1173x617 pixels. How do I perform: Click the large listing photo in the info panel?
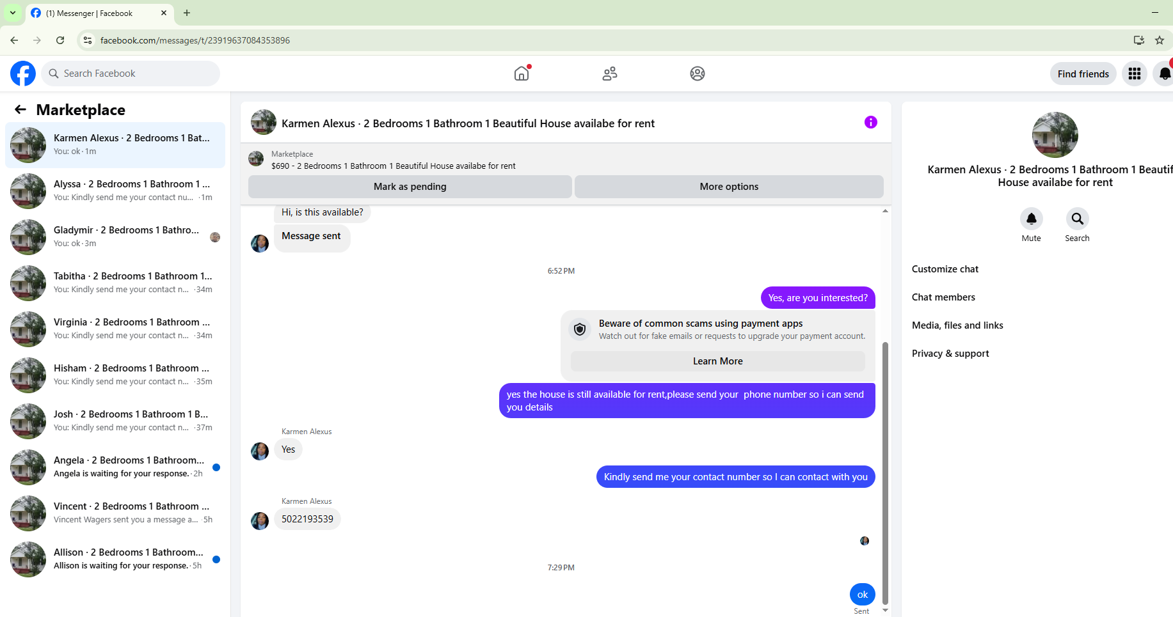pos(1055,135)
